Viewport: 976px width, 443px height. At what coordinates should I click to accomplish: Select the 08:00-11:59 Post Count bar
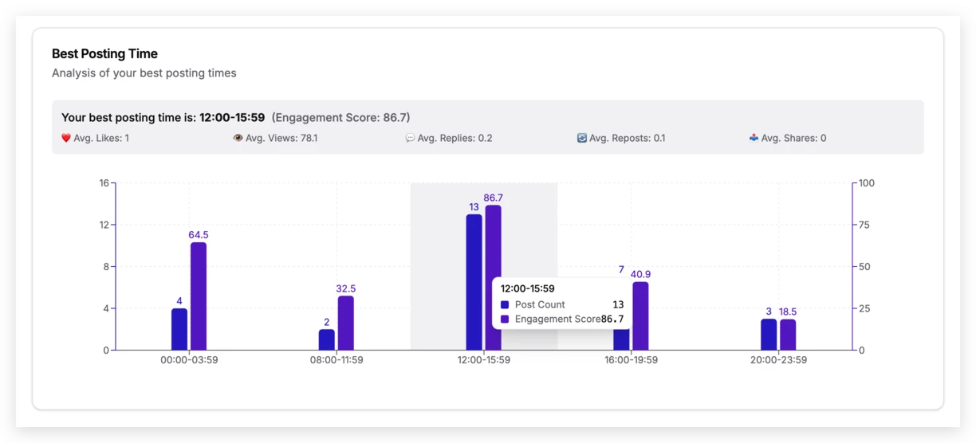point(327,339)
